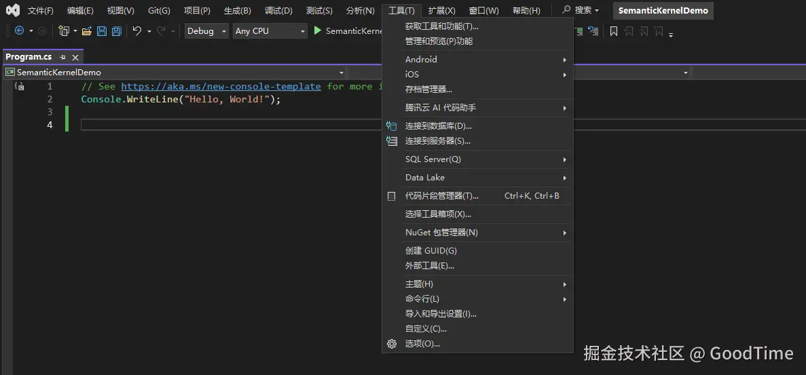Image resolution: width=806 pixels, height=375 pixels.
Task: Open the back navigation history dropdown arrow
Action: (31, 31)
